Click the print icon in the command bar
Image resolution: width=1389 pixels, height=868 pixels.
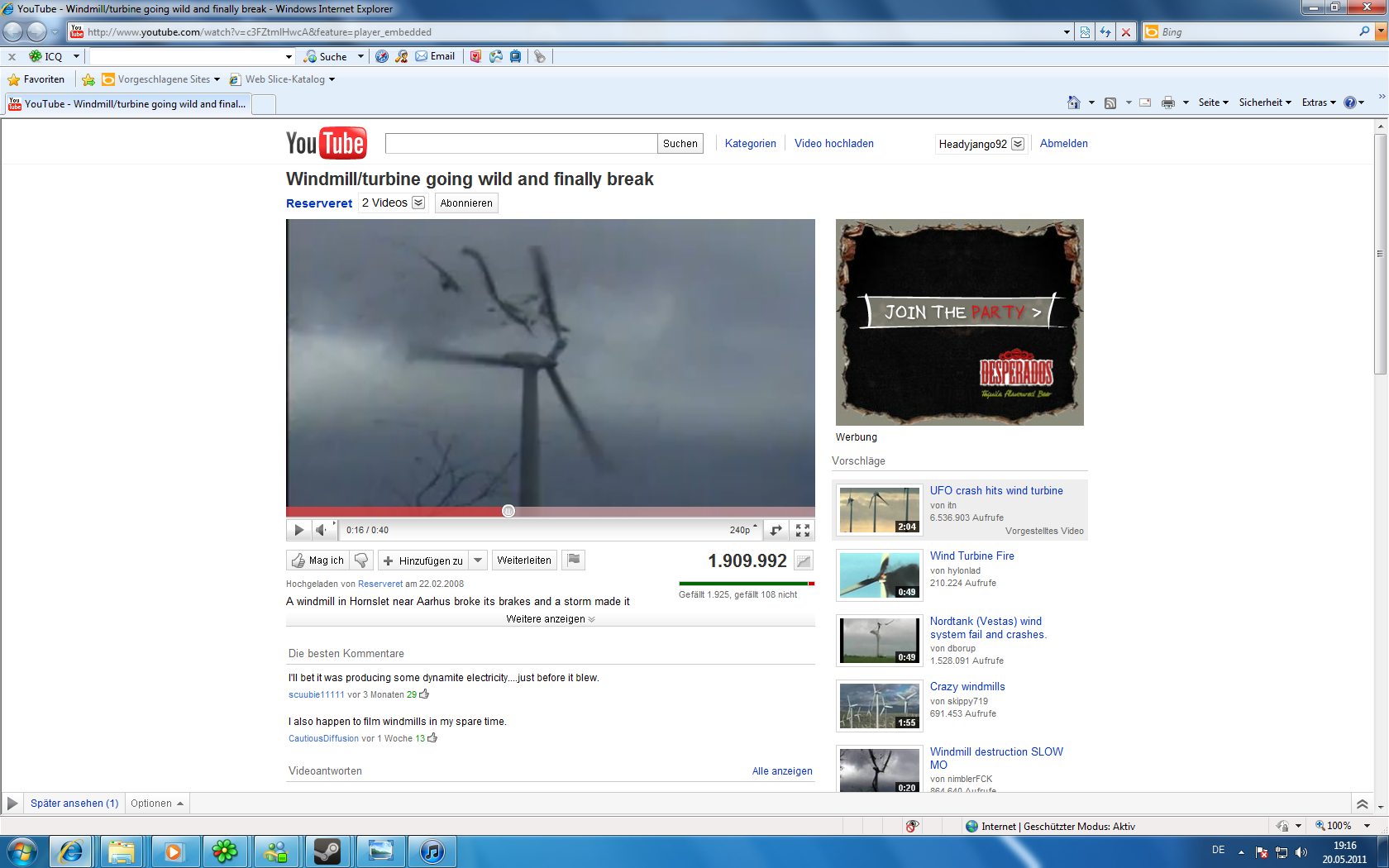tap(1168, 103)
